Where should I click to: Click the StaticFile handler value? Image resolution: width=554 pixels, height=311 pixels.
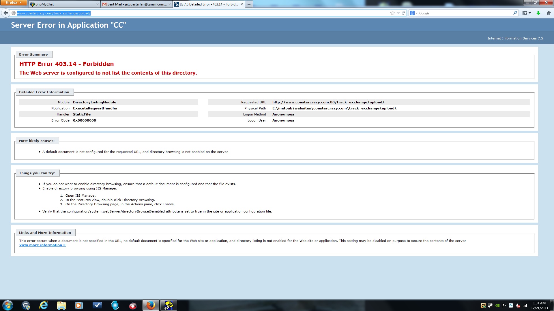82,114
